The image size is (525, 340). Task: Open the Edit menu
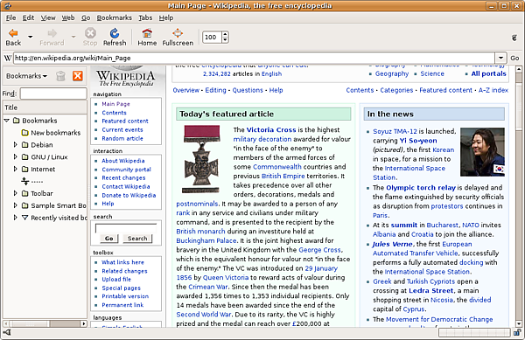coord(28,17)
